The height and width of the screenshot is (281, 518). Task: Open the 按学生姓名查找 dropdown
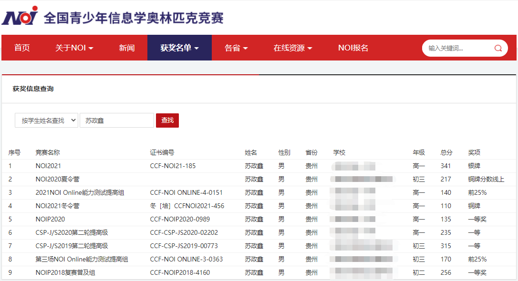[x=46, y=120]
